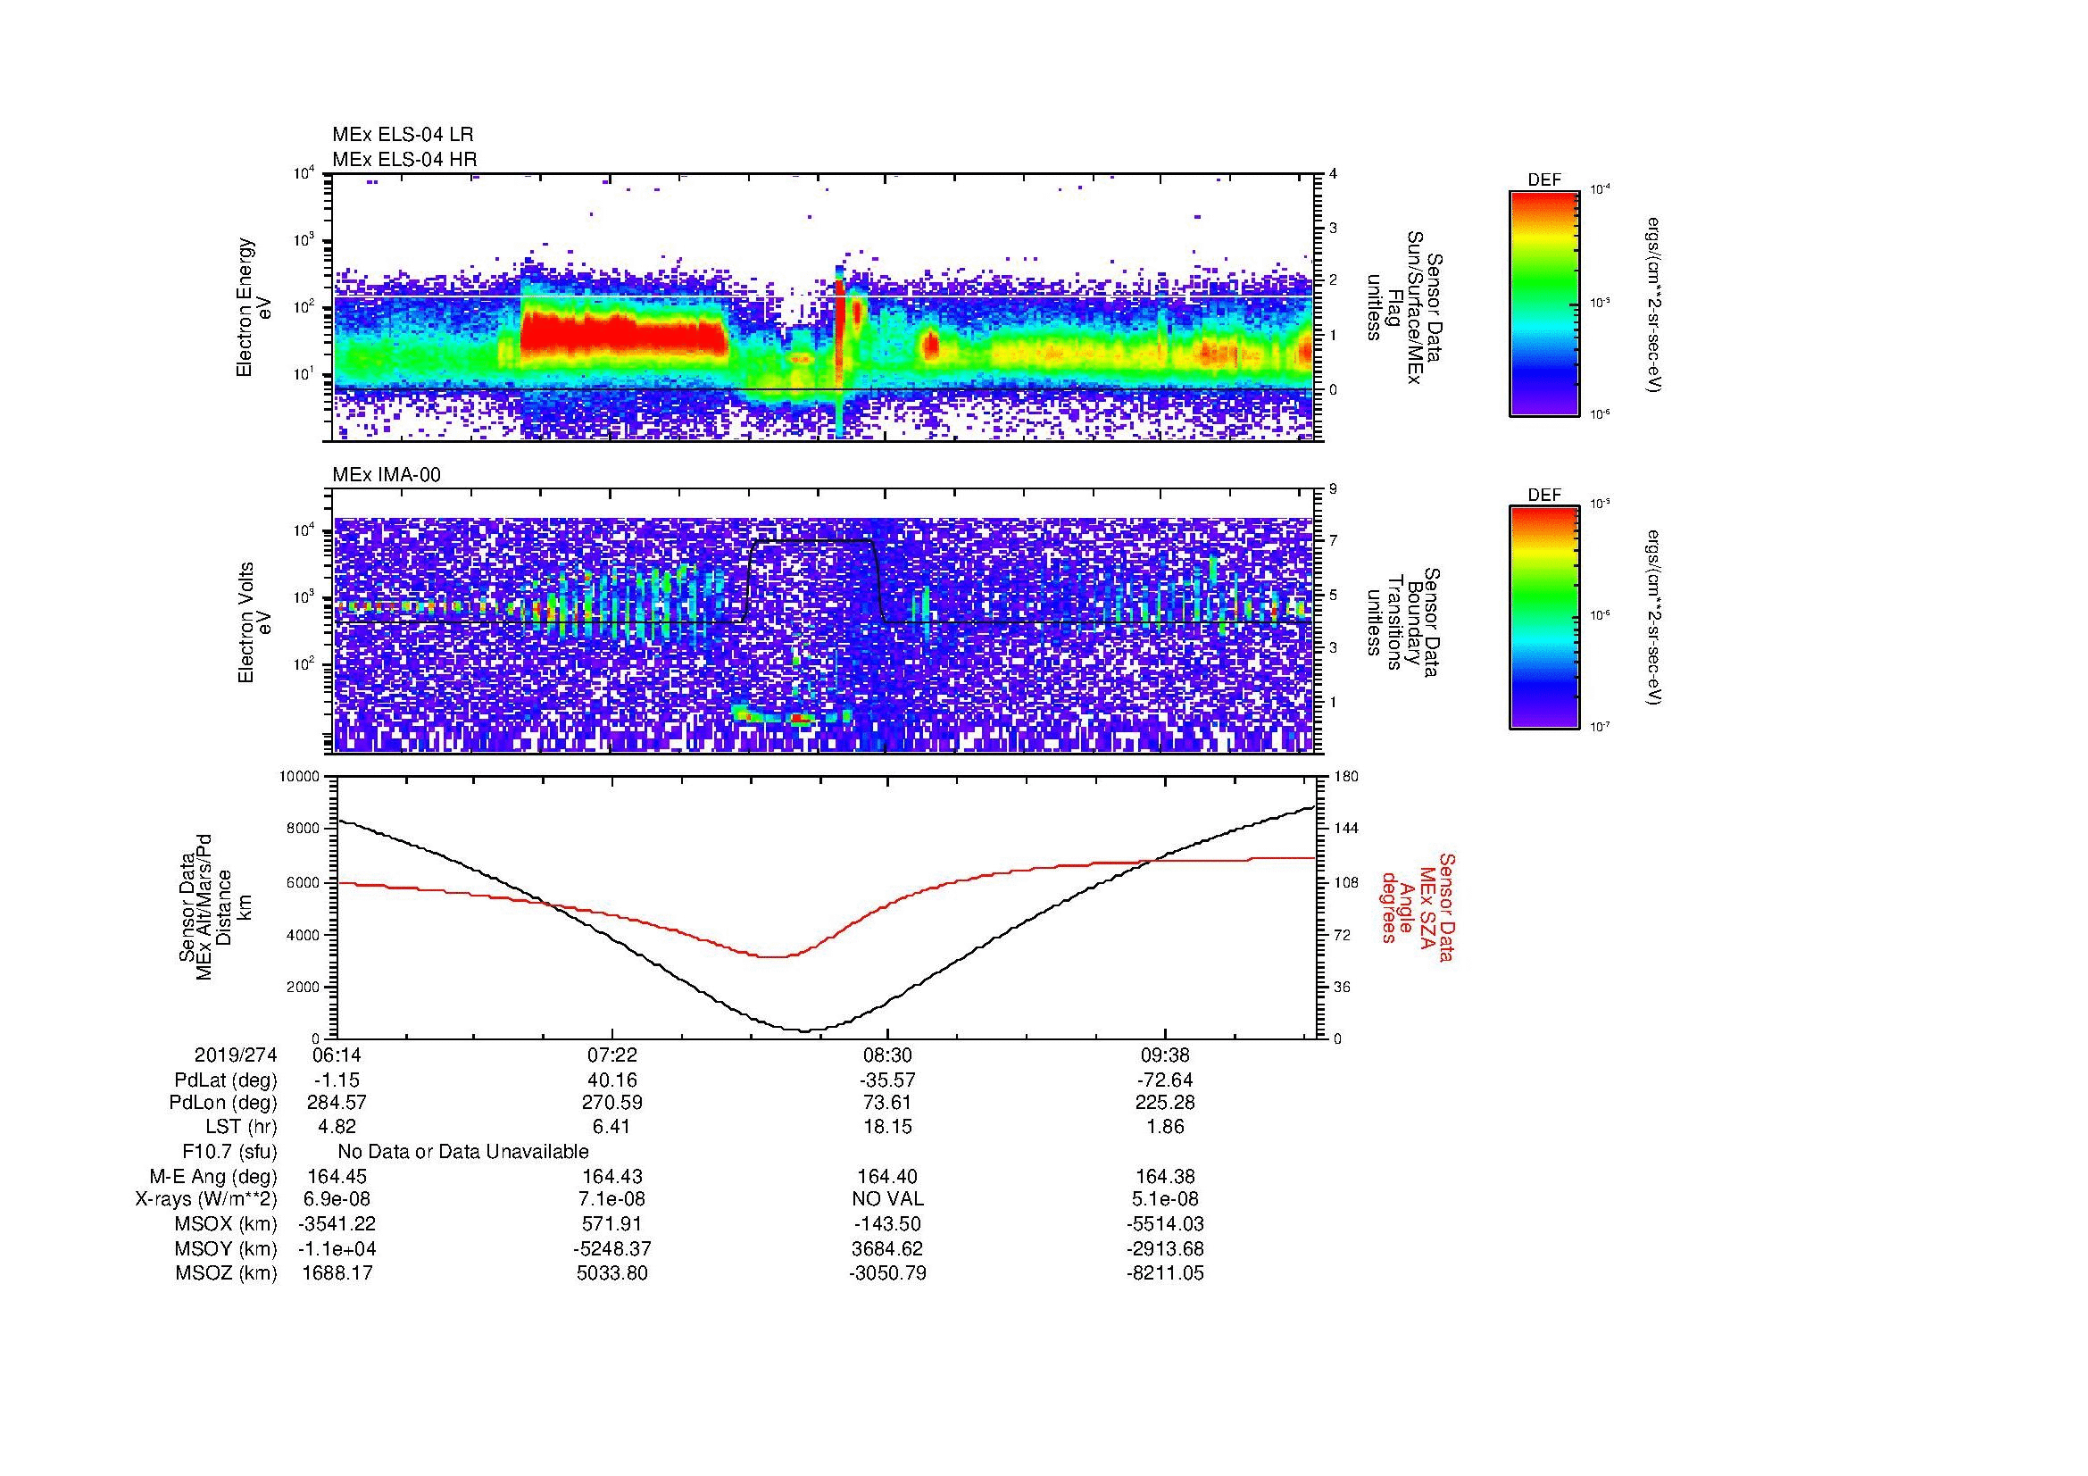The width and height of the screenshot is (2088, 1476).
Task: Click the PdLat value '-72.64'
Action: [1165, 1080]
